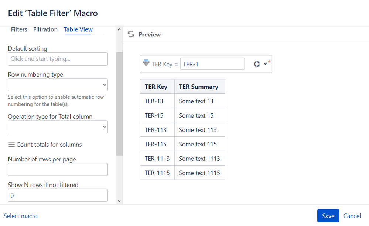Switch to the Filtration tab
This screenshot has height=226, width=369.
[45, 29]
